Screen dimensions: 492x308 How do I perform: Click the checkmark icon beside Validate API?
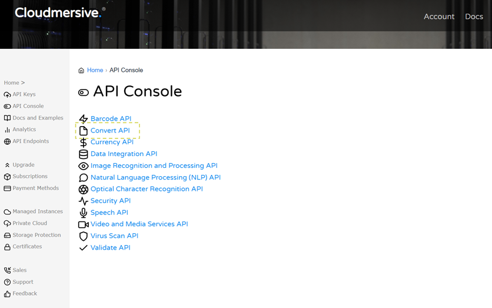pos(83,248)
